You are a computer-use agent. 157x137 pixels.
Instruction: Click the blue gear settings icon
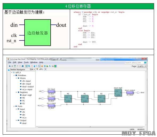[x=45, y=66]
